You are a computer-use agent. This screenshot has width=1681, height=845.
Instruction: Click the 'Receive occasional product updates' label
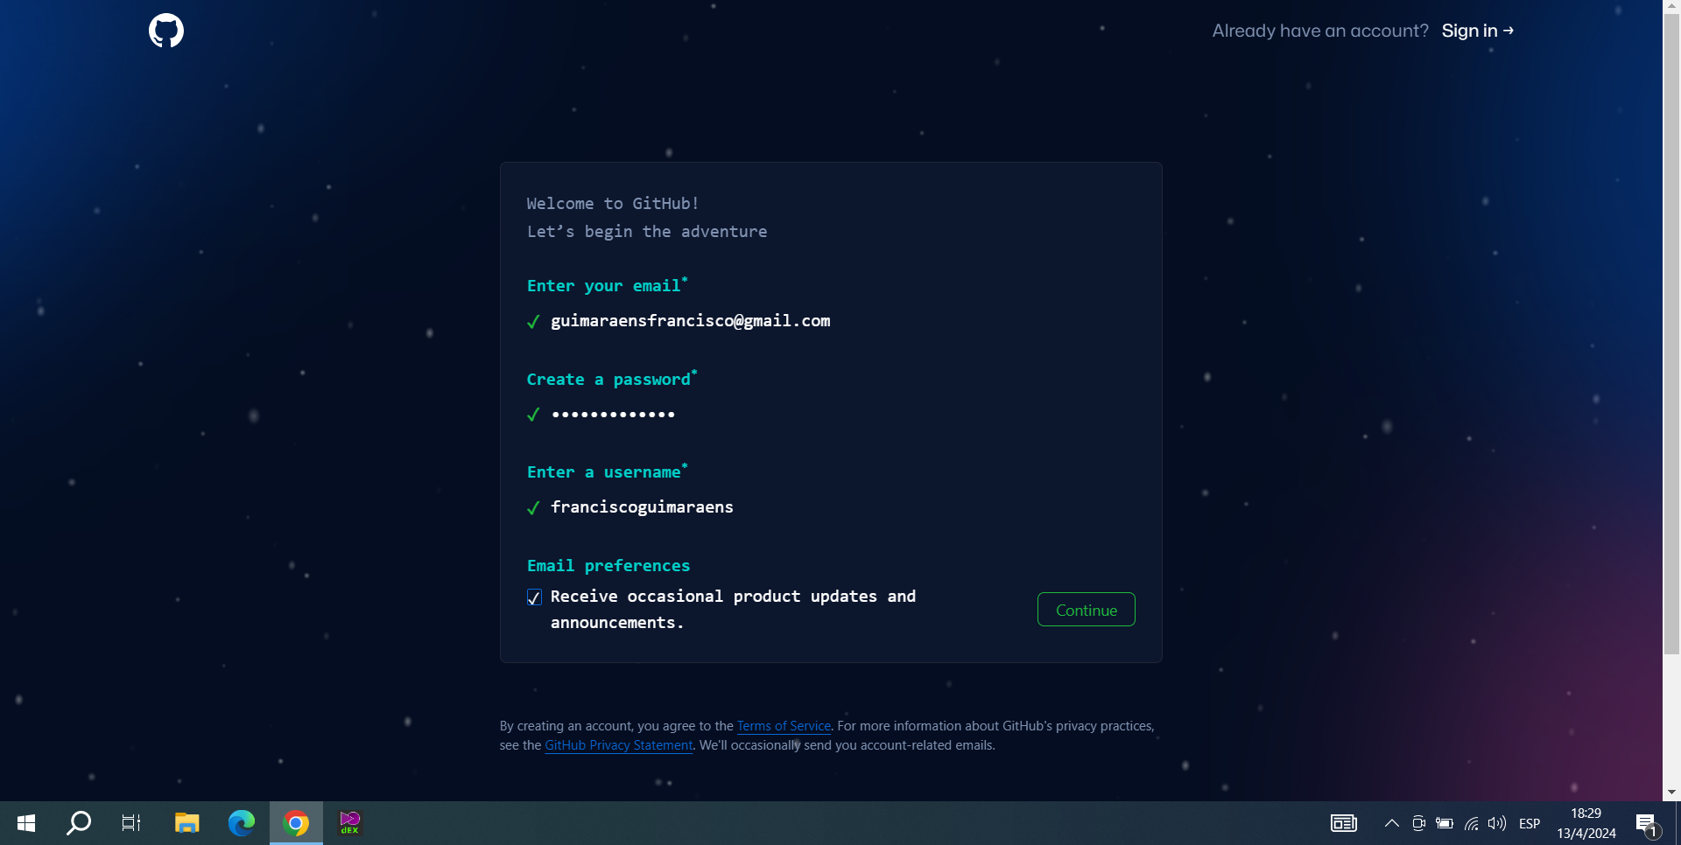tap(733, 609)
